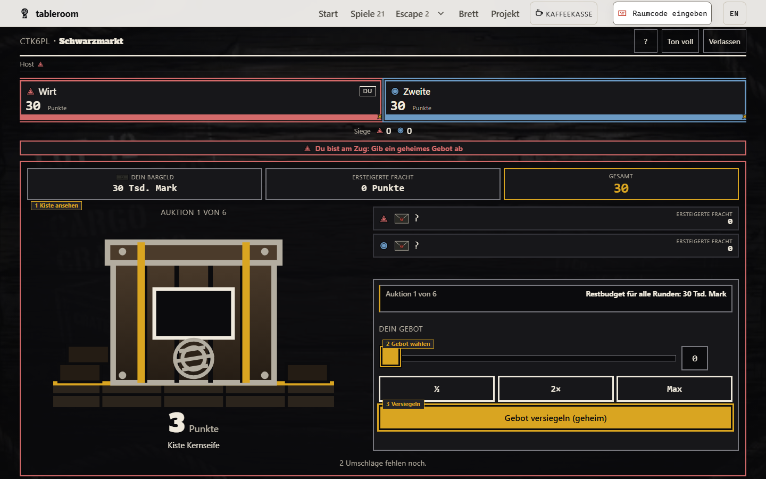
Task: Click Gebot versiegeln (geheim) button
Action: click(555, 418)
